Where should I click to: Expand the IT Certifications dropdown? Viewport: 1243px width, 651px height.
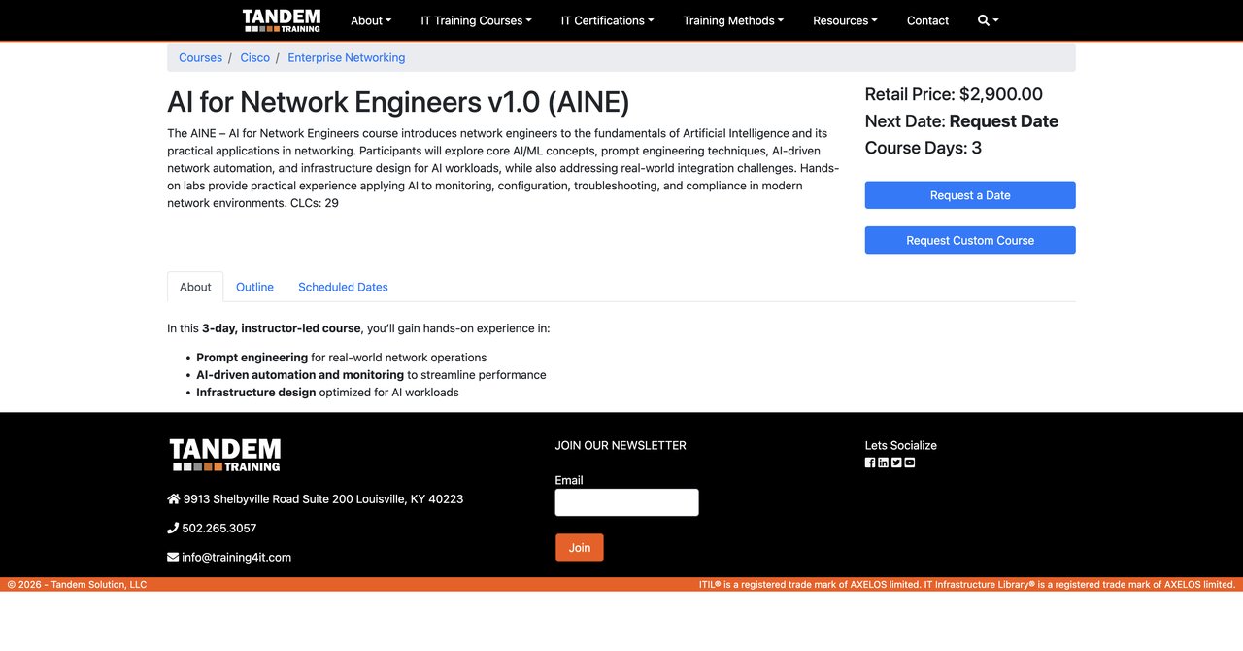coord(607,20)
